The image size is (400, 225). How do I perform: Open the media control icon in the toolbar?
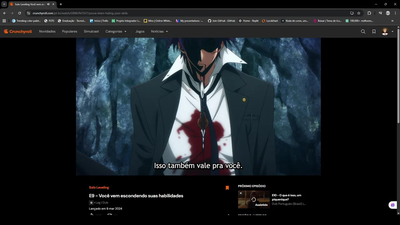tap(380, 13)
